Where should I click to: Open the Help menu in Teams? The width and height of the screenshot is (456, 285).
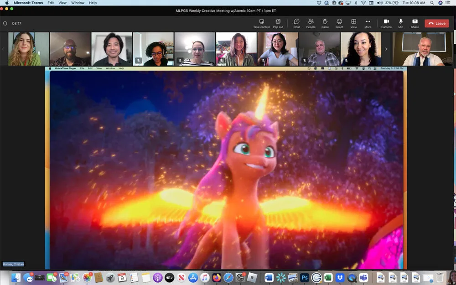pos(93,3)
